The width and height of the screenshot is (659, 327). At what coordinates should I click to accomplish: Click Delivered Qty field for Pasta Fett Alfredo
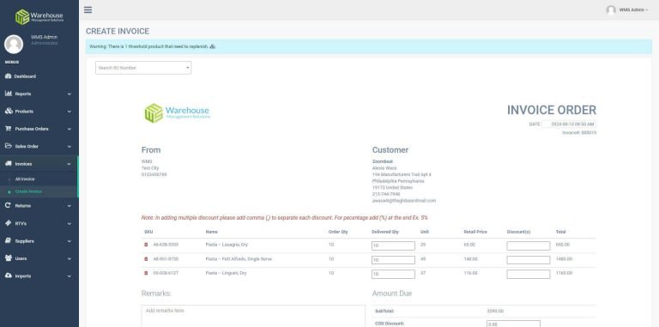point(393,260)
